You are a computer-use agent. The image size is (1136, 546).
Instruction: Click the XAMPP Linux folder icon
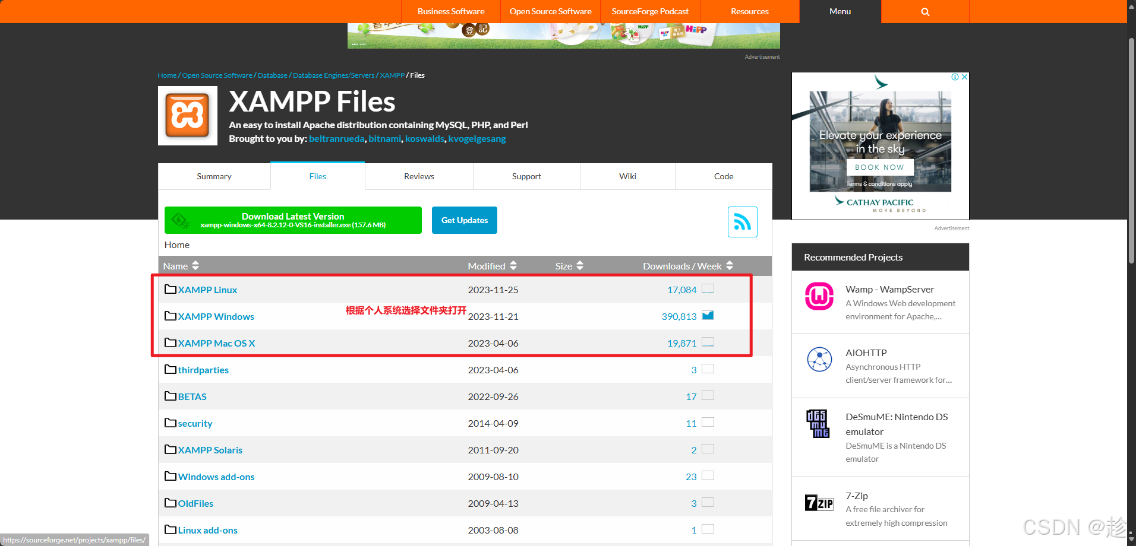(171, 289)
